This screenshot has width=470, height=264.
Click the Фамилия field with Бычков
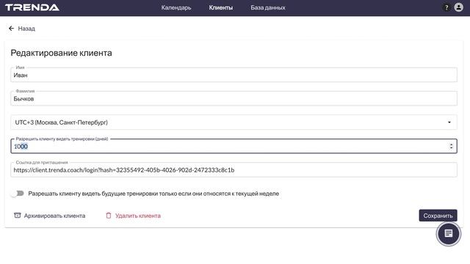(x=234, y=98)
